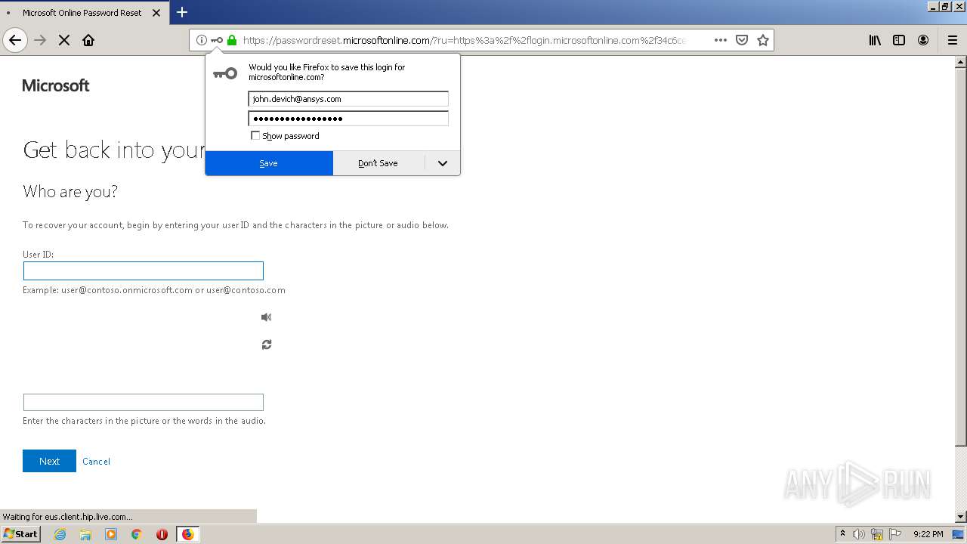Edit the saved username field
This screenshot has height=544, width=967.
click(348, 99)
